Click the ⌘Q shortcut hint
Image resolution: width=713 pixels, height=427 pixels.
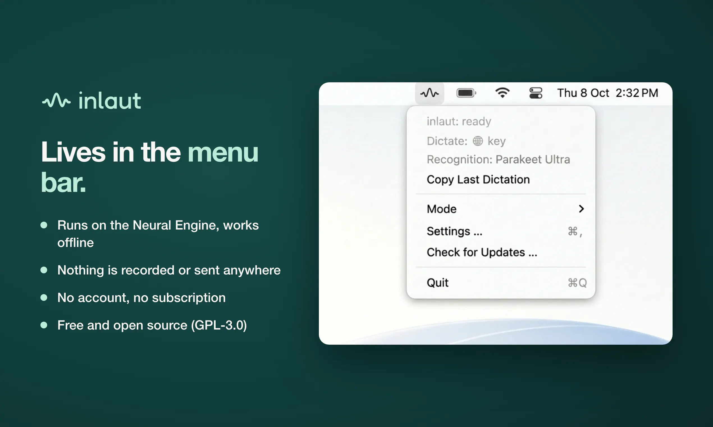click(x=577, y=283)
